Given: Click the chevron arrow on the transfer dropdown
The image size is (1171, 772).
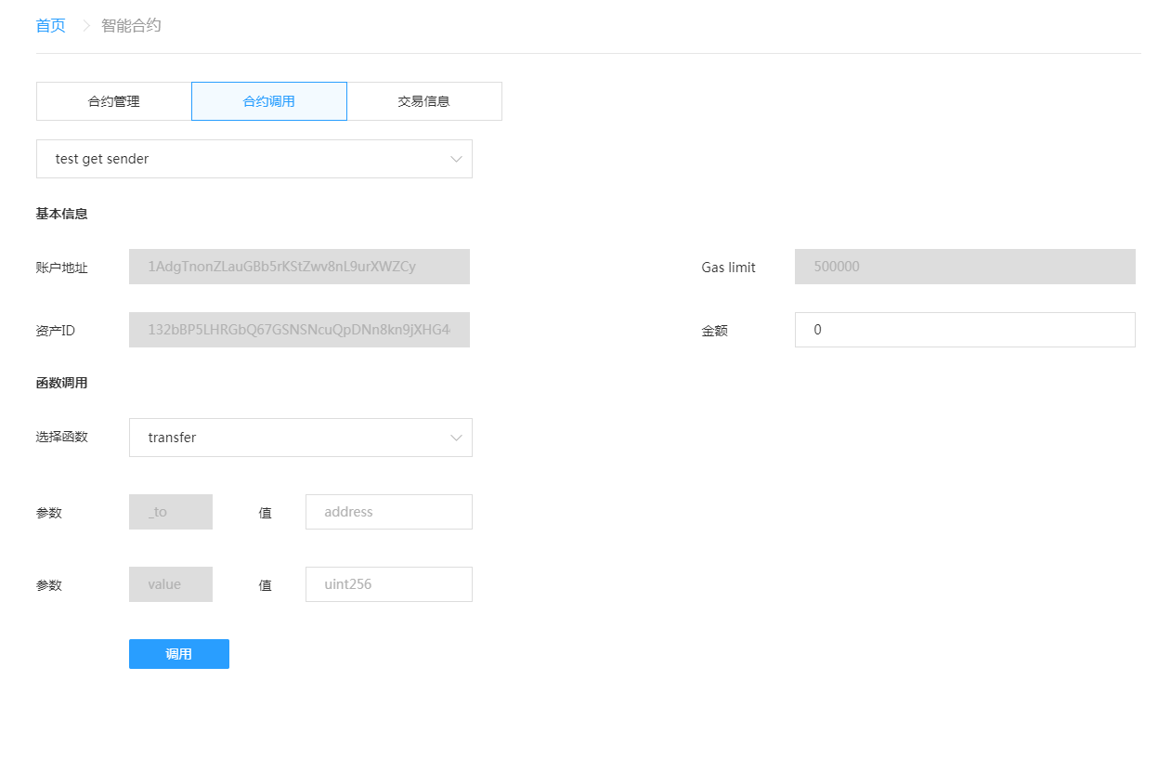Looking at the screenshot, I should click(x=456, y=438).
